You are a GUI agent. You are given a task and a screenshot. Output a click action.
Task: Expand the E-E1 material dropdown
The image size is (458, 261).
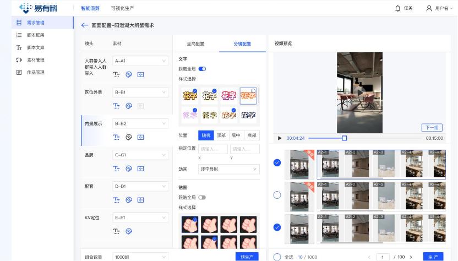(x=140, y=218)
